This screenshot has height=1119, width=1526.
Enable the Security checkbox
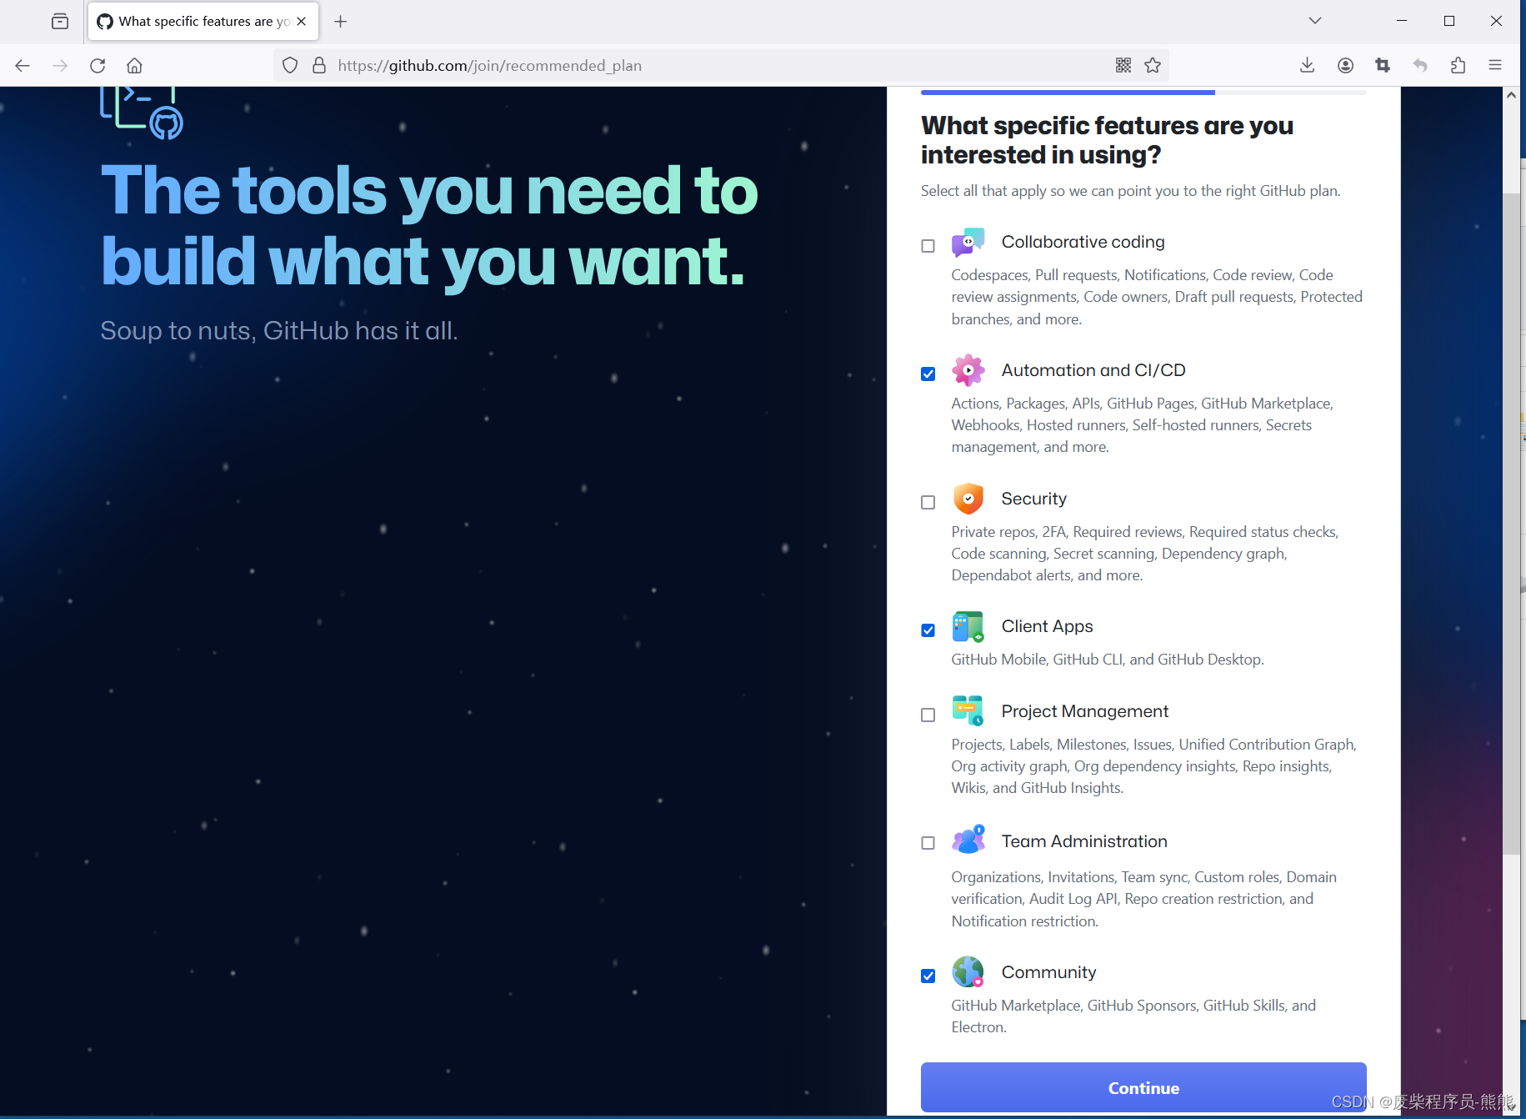tap(928, 503)
